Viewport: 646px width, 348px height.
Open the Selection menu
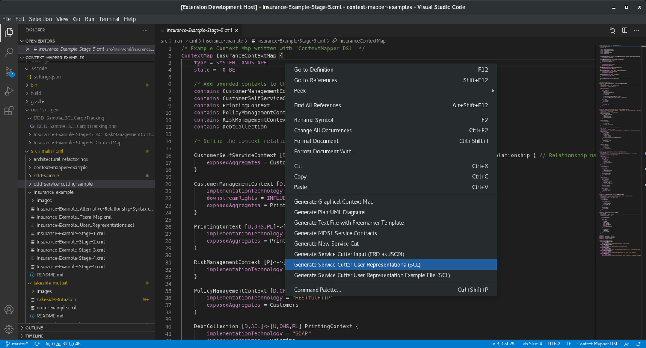point(40,19)
